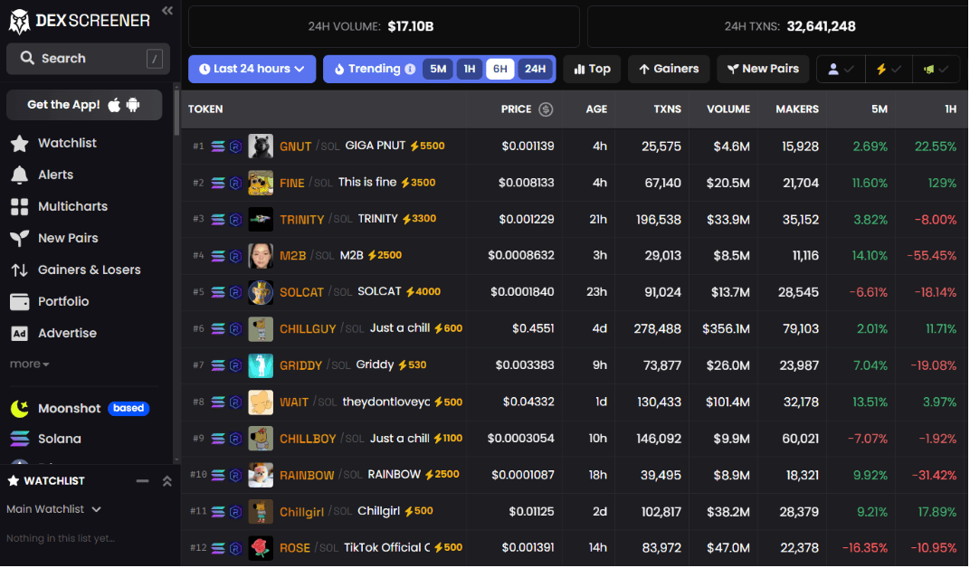Click the Moonshot moon icon
Viewport: 970px width, 568px height.
pyautogui.click(x=19, y=409)
